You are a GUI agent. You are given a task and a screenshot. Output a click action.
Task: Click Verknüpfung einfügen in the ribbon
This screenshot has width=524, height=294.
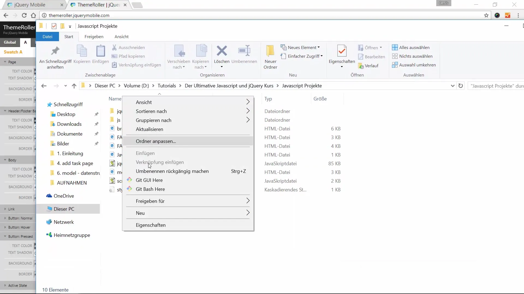tap(136, 65)
